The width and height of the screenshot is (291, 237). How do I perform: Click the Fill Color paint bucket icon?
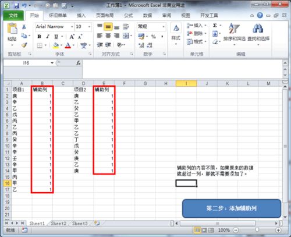tap(56, 45)
